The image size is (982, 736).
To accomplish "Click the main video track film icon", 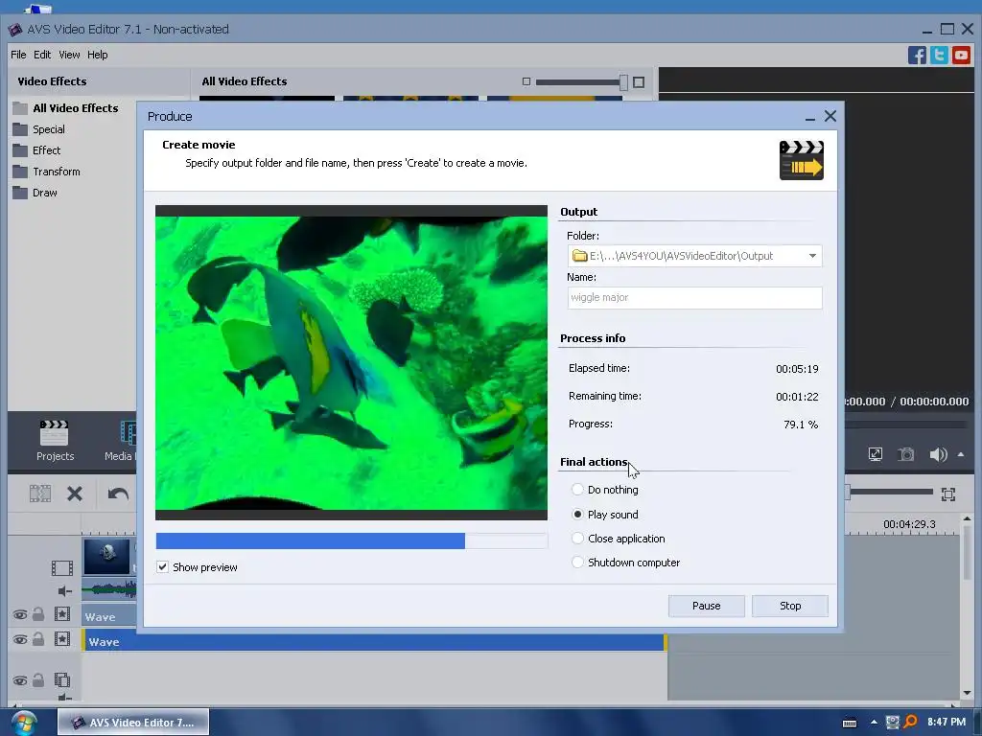I will pos(62,567).
